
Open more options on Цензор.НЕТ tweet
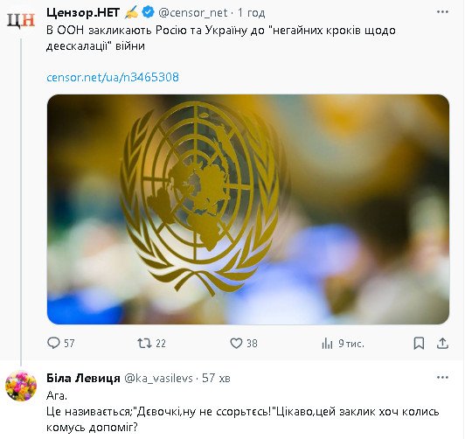tap(442, 12)
